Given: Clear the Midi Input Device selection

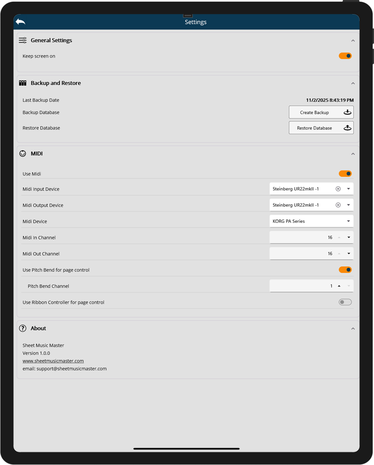Looking at the screenshot, I should (x=338, y=189).
